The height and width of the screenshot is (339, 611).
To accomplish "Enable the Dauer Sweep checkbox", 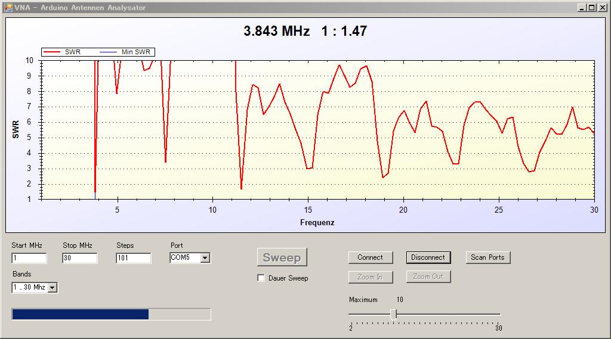I will [261, 278].
